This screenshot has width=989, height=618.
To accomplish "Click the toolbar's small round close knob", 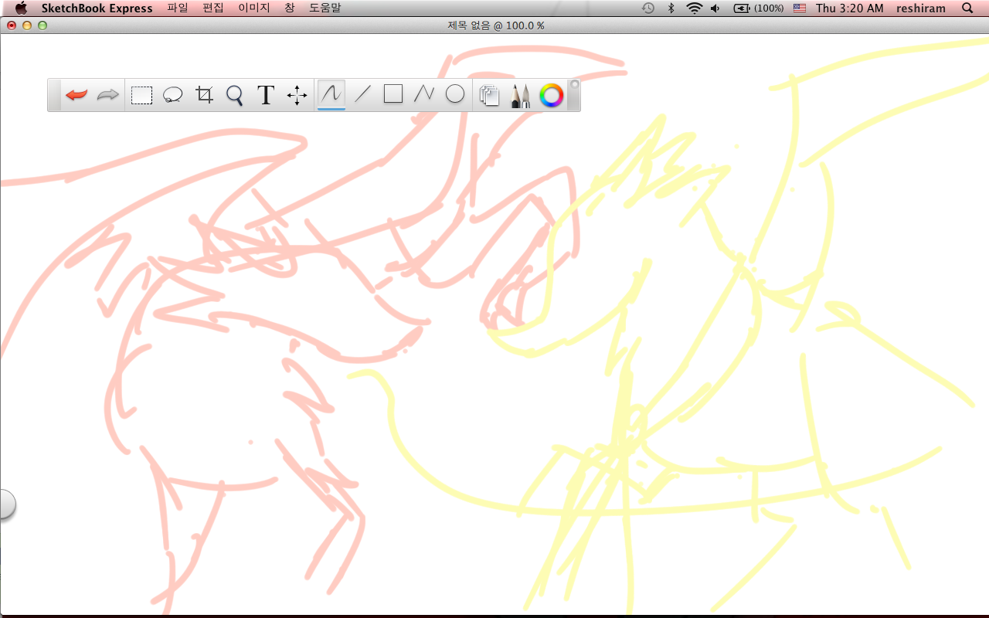I will tap(574, 85).
